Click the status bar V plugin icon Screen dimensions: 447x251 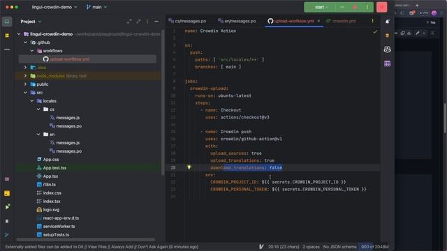click(x=261, y=247)
